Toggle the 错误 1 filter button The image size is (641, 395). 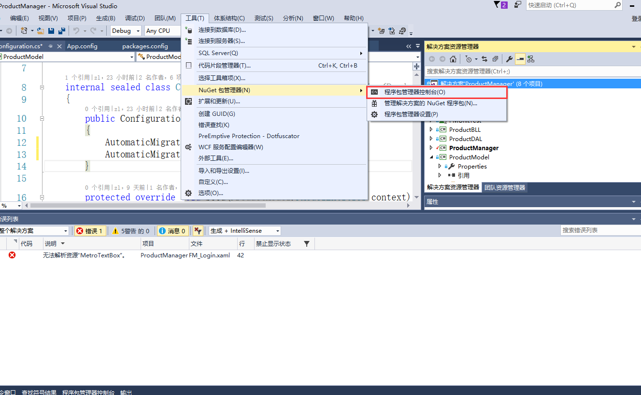(x=89, y=231)
